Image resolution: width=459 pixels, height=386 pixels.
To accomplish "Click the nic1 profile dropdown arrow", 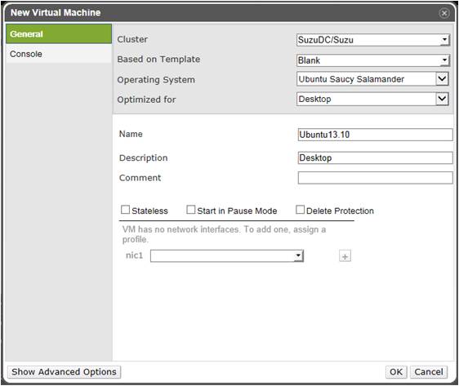I will coord(298,256).
